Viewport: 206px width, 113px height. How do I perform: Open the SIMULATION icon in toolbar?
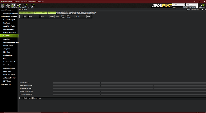pos(25,6)
